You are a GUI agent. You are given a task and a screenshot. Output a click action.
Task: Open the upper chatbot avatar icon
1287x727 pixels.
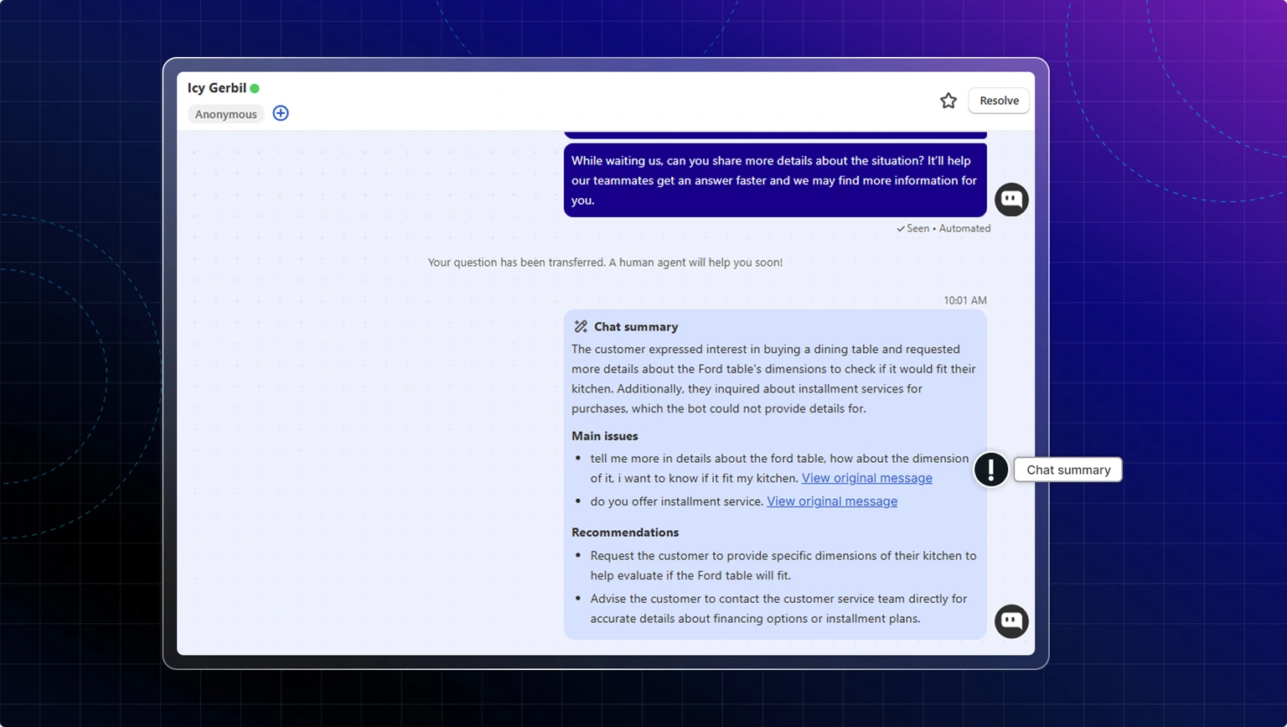click(x=1011, y=200)
